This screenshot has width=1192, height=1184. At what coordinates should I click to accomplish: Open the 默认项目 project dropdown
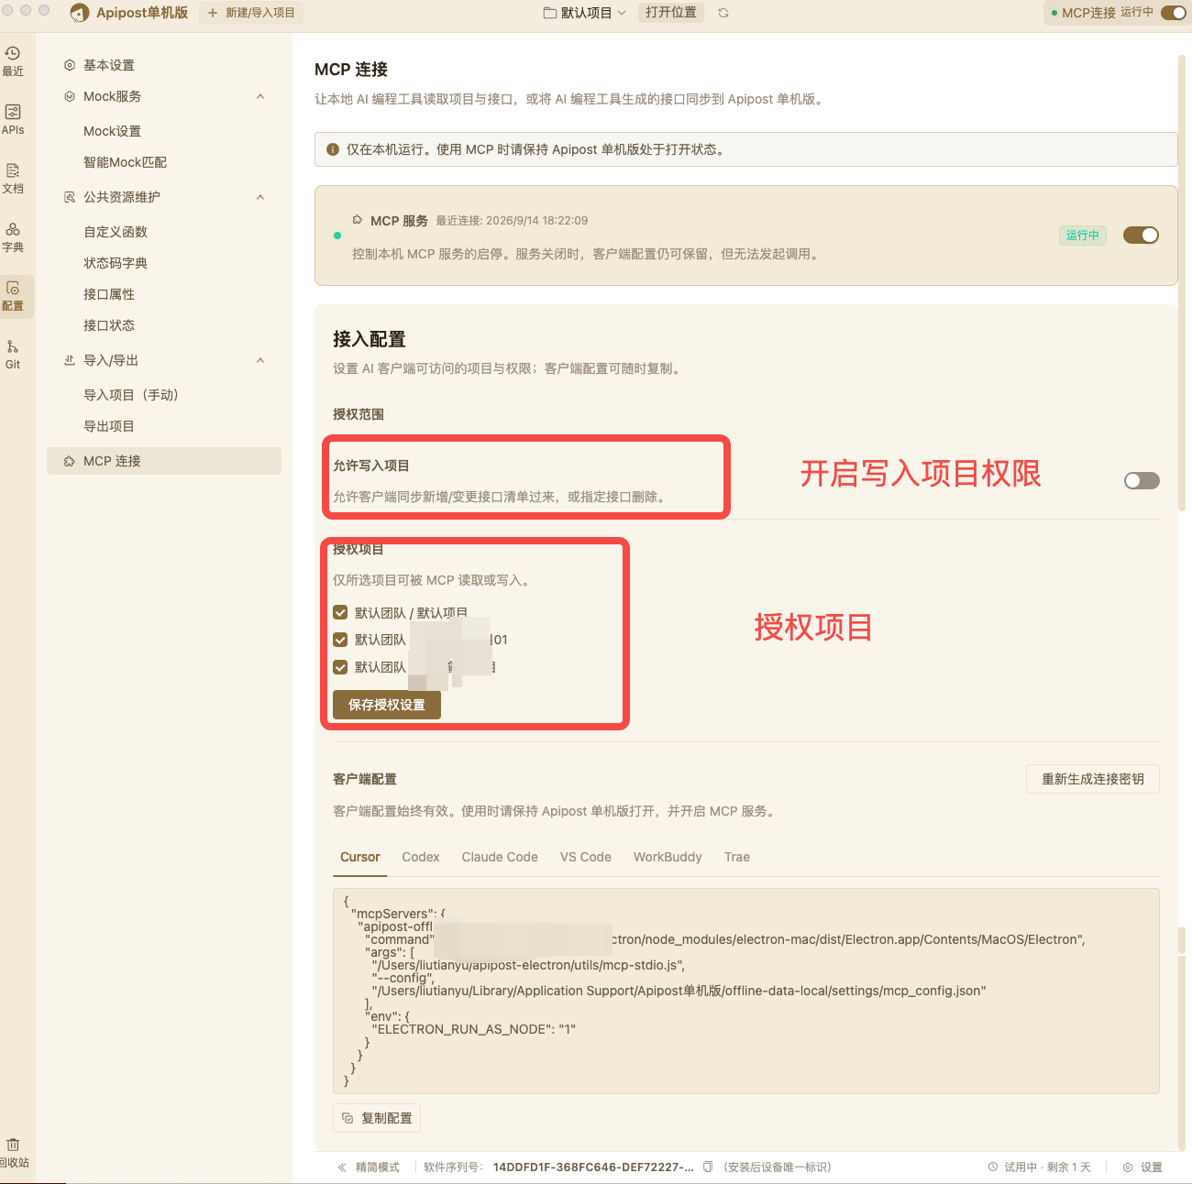585,13
